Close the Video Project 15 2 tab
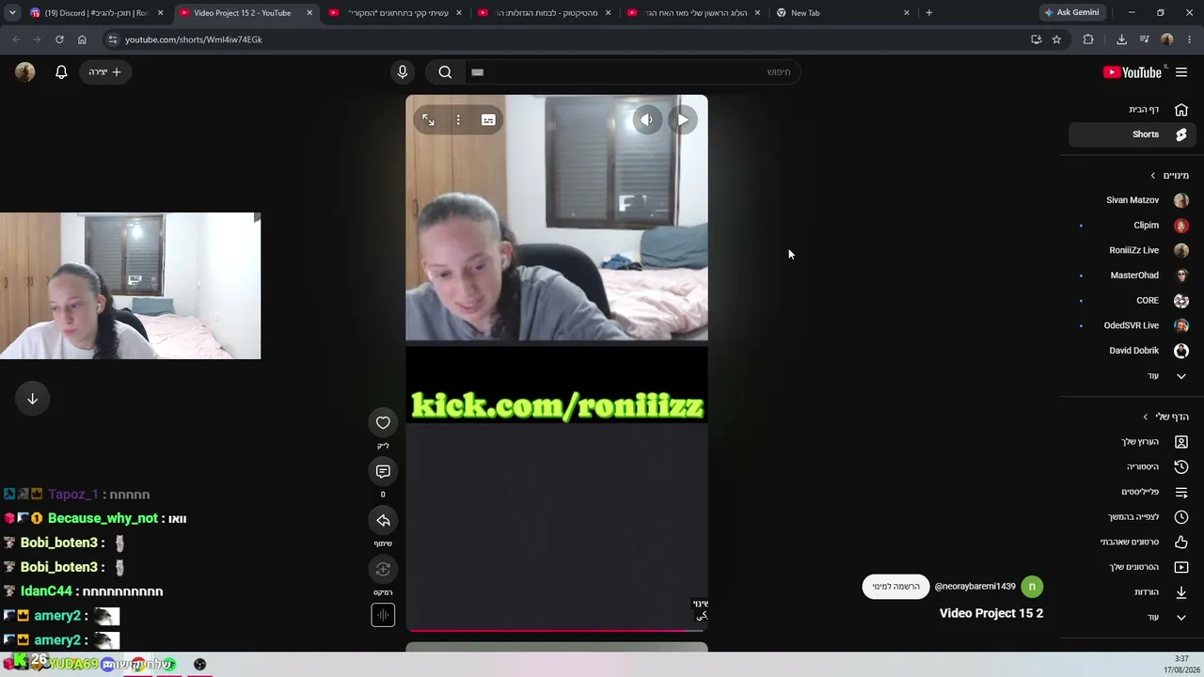Screen dimensions: 1204x677 pos(309,13)
